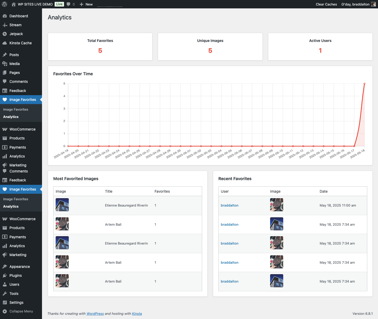378x319 pixels.
Task: Click the WordPress logo in admin bar
Action: pyautogui.click(x=4, y=4)
